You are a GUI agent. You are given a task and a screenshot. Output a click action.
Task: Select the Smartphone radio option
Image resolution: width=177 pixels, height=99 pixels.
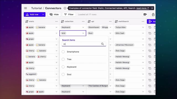(63, 52)
